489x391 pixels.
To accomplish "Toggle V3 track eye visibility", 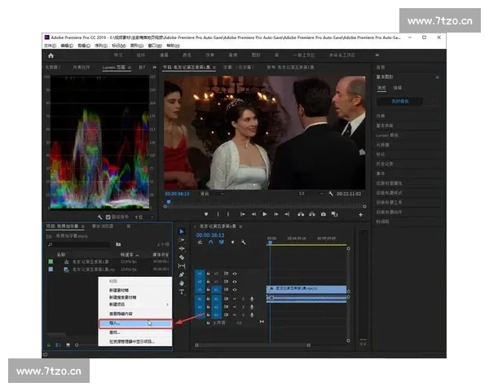I will pyautogui.click(x=235, y=273).
